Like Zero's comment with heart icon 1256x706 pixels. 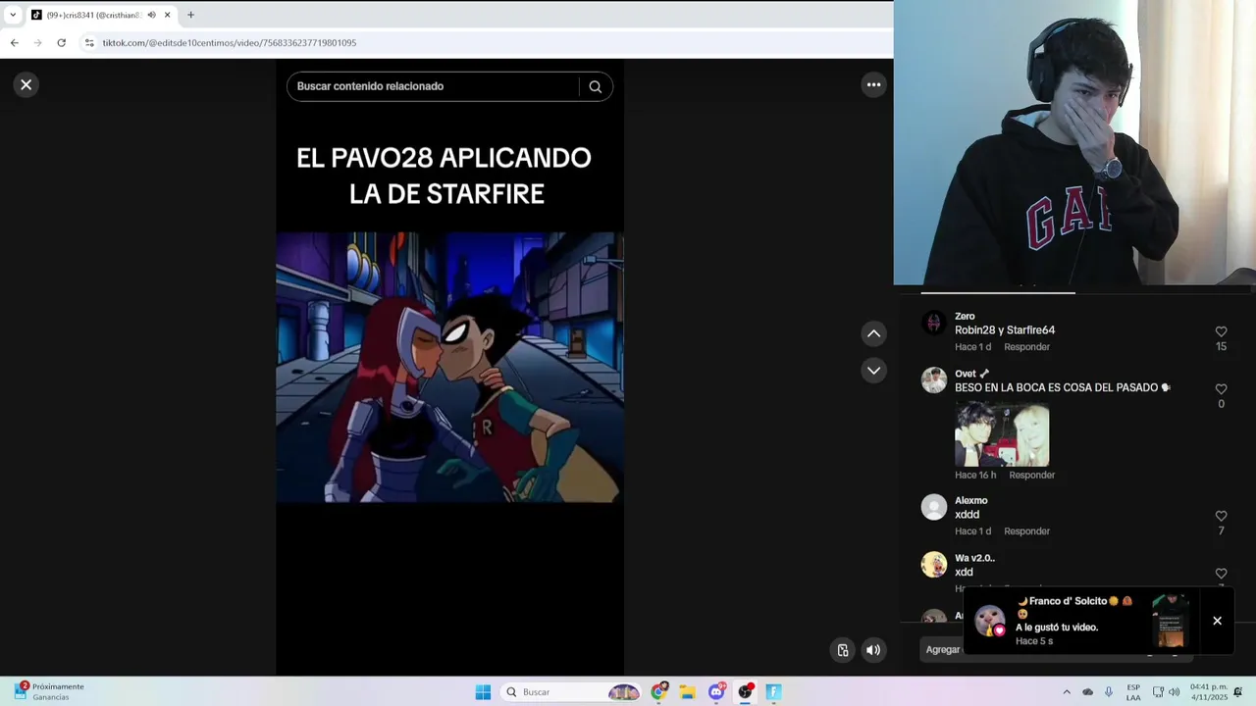(x=1221, y=331)
